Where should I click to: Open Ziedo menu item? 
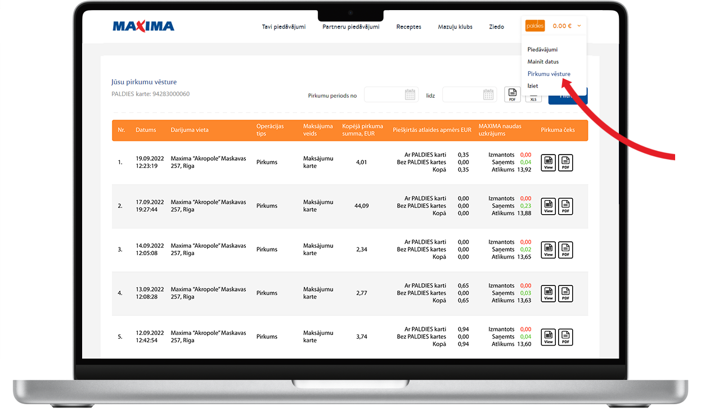(497, 26)
